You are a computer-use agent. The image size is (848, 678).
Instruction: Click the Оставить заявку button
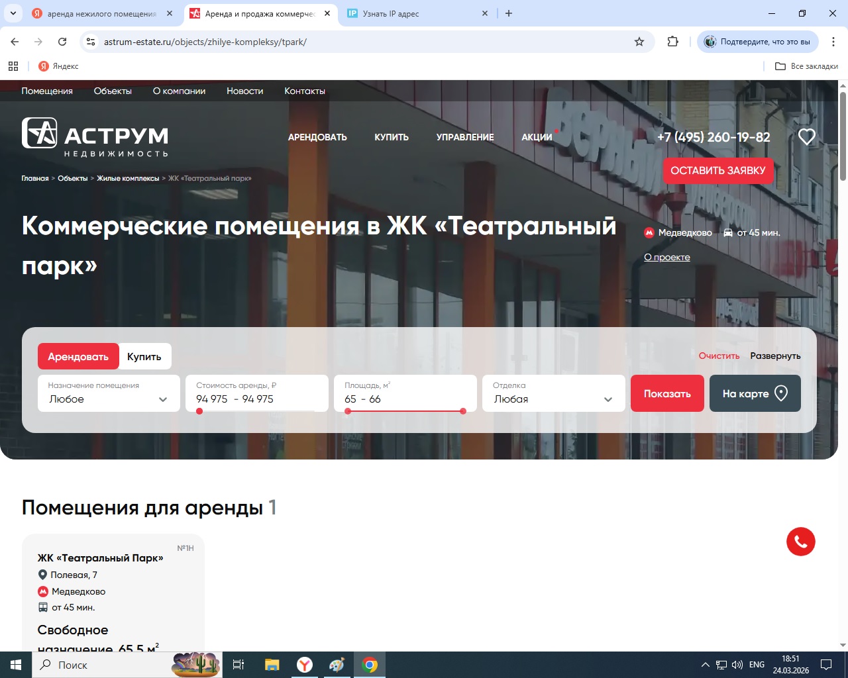pyautogui.click(x=718, y=170)
